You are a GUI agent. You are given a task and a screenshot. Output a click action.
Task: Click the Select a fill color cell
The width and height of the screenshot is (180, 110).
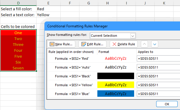click(18, 9)
